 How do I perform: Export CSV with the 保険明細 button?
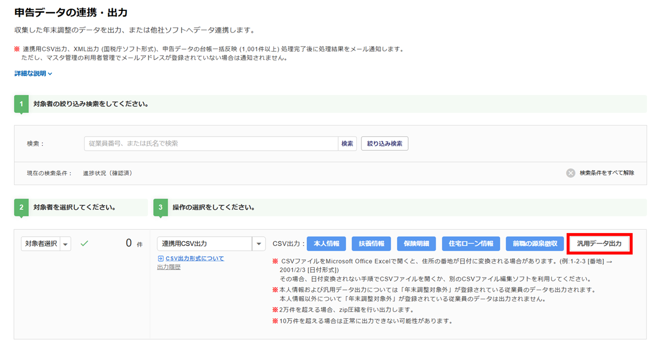(x=416, y=243)
